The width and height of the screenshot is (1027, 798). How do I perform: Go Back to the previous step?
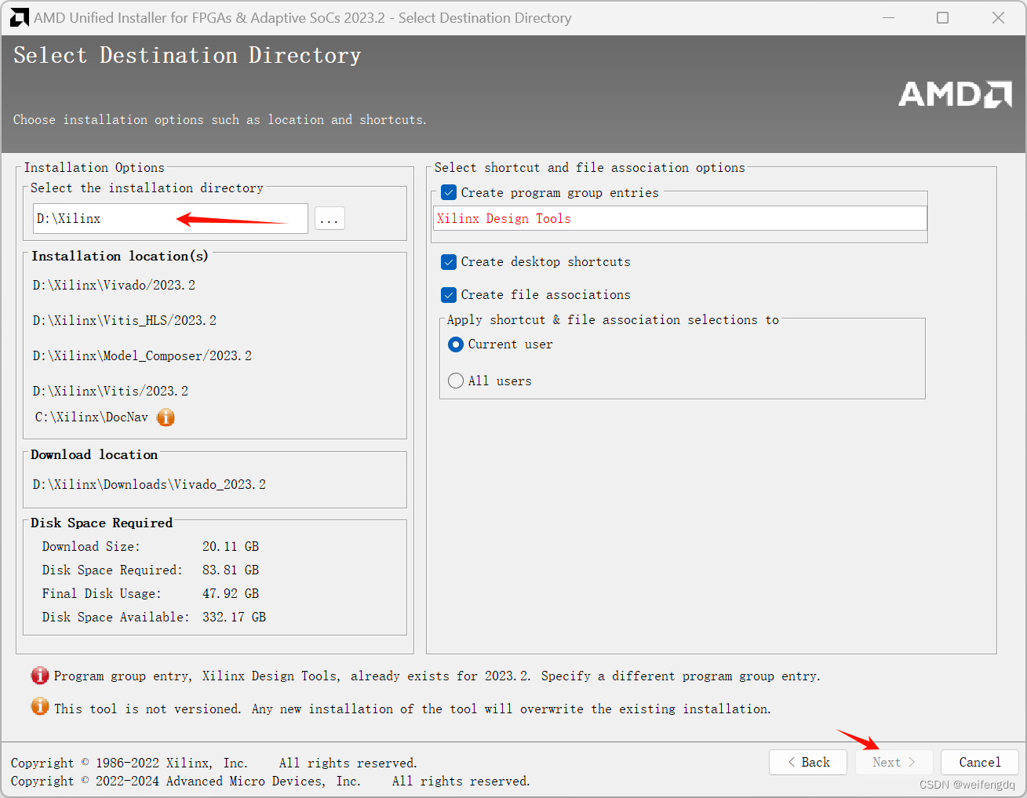808,762
